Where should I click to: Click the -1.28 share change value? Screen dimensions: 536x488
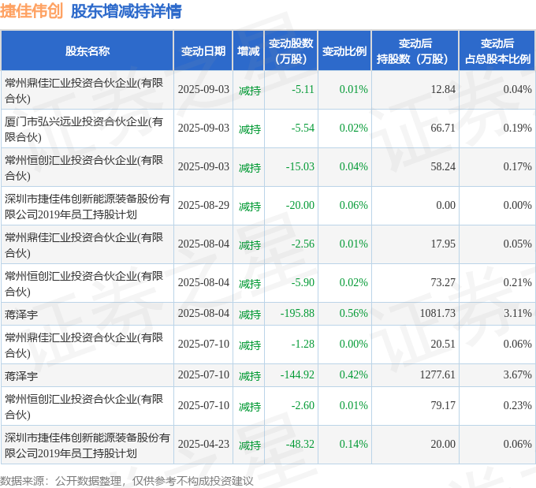click(x=303, y=344)
